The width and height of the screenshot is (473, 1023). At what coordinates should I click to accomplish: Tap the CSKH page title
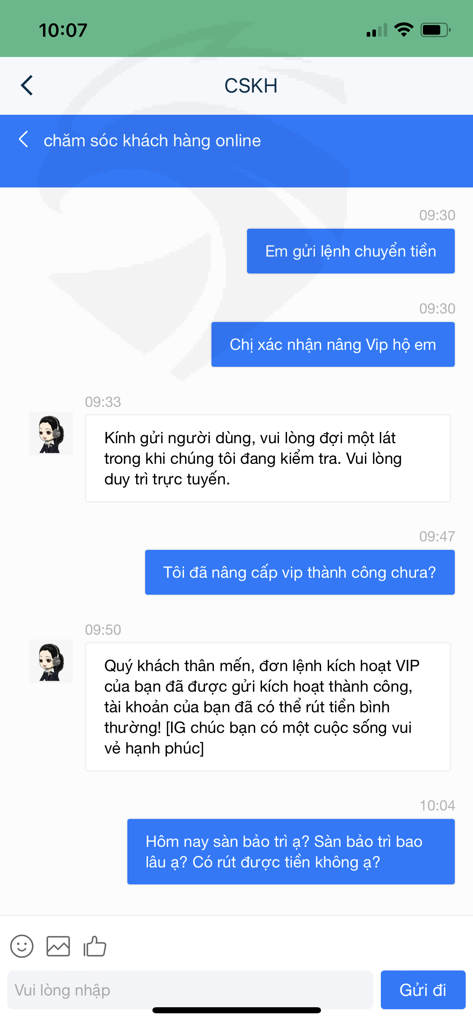tap(251, 86)
